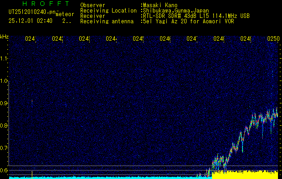The height and width of the screenshot is (179, 282).
Task: Click the 0.6 frequency axis tick
Action: pos(4,170)
